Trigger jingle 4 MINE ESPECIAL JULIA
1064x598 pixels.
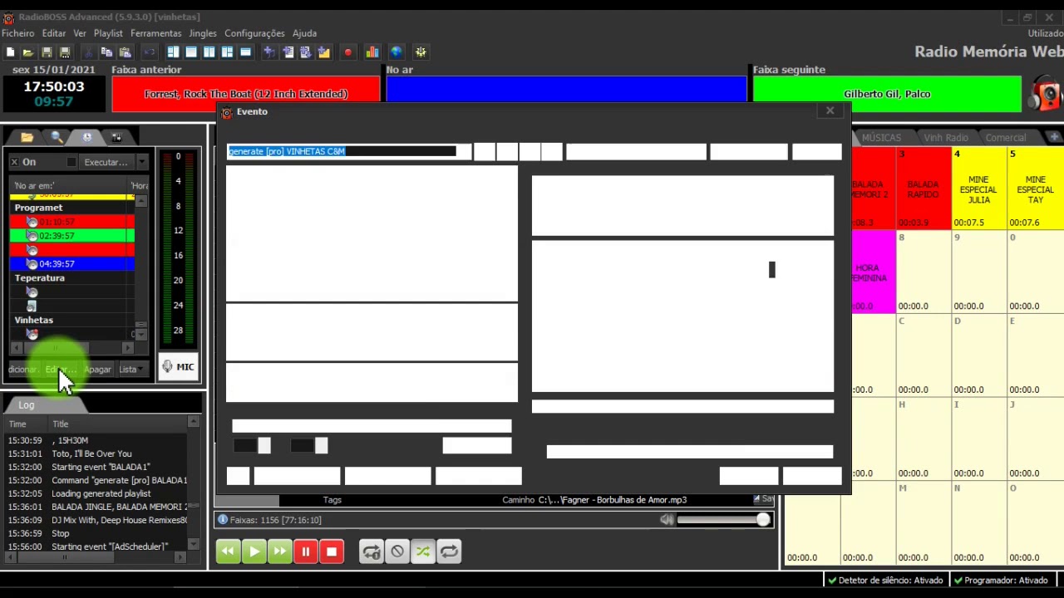point(978,189)
